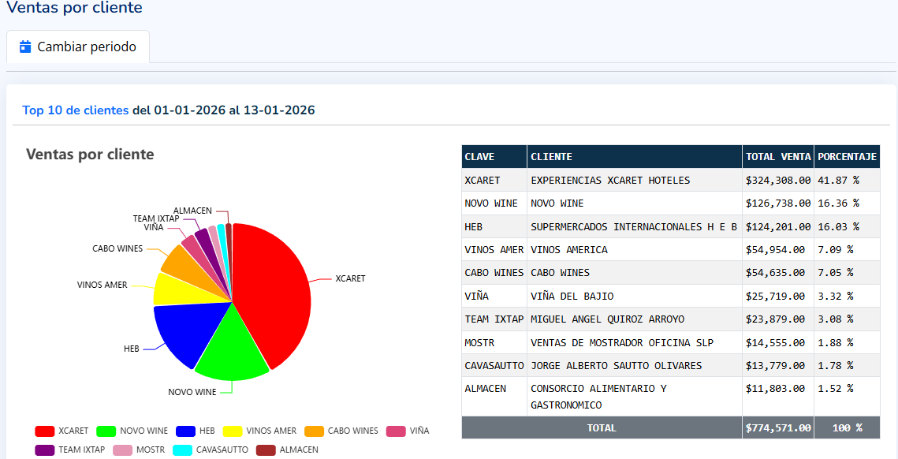Click the TOTAL summary row
Viewport: 898px width, 459px height.
(601, 427)
